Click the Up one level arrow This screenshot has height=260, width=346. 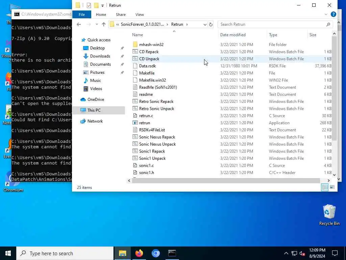104,24
